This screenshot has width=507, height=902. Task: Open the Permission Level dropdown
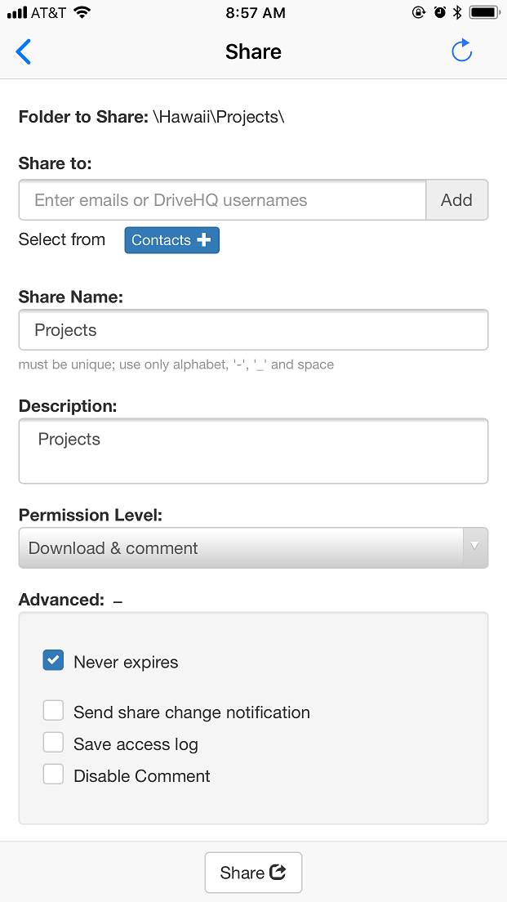point(253,548)
